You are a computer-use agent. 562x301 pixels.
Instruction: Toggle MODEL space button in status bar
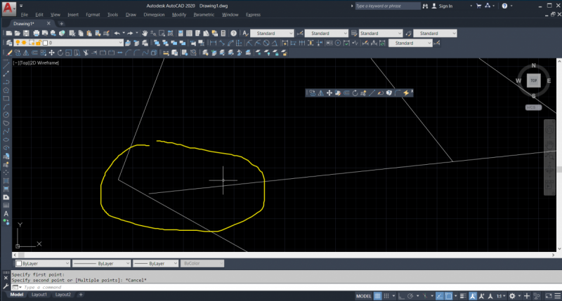pyautogui.click(x=364, y=295)
